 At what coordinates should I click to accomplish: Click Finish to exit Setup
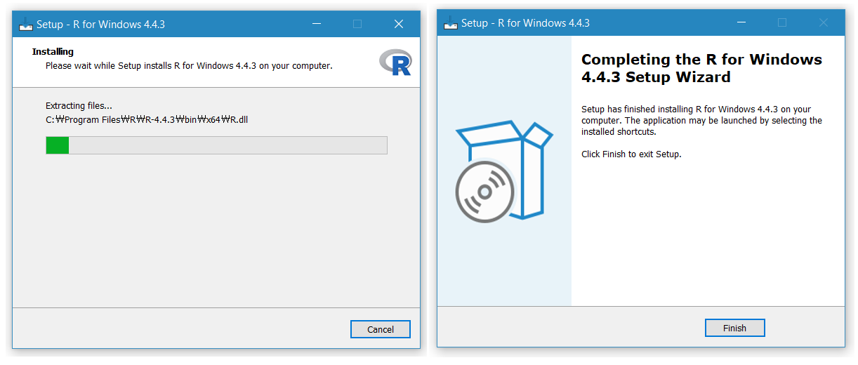pos(734,328)
